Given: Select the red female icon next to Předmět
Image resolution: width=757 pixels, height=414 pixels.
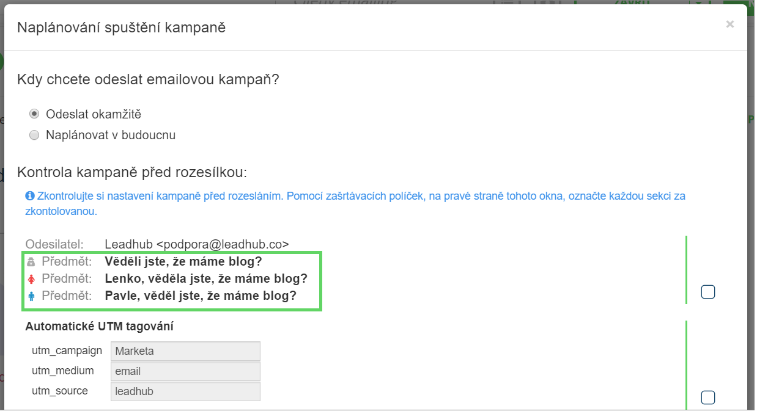Looking at the screenshot, I should coord(32,279).
